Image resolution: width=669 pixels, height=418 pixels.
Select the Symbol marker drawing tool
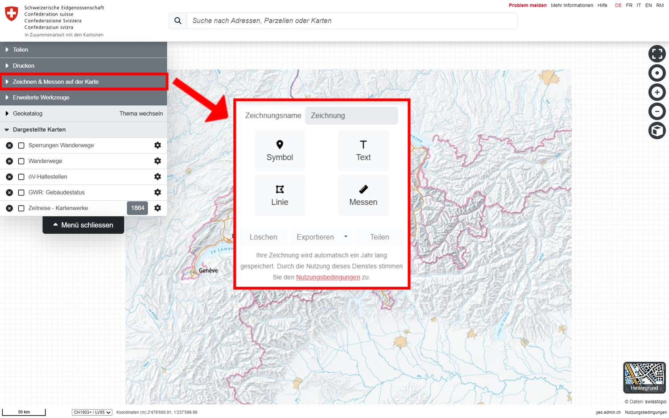(280, 150)
